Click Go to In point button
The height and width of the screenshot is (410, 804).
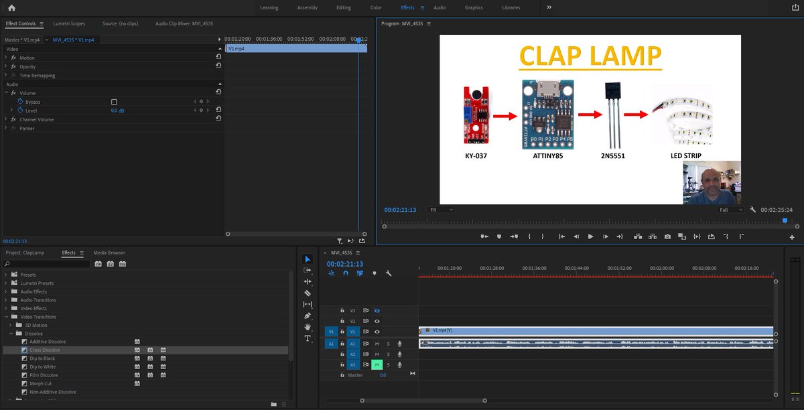click(561, 236)
